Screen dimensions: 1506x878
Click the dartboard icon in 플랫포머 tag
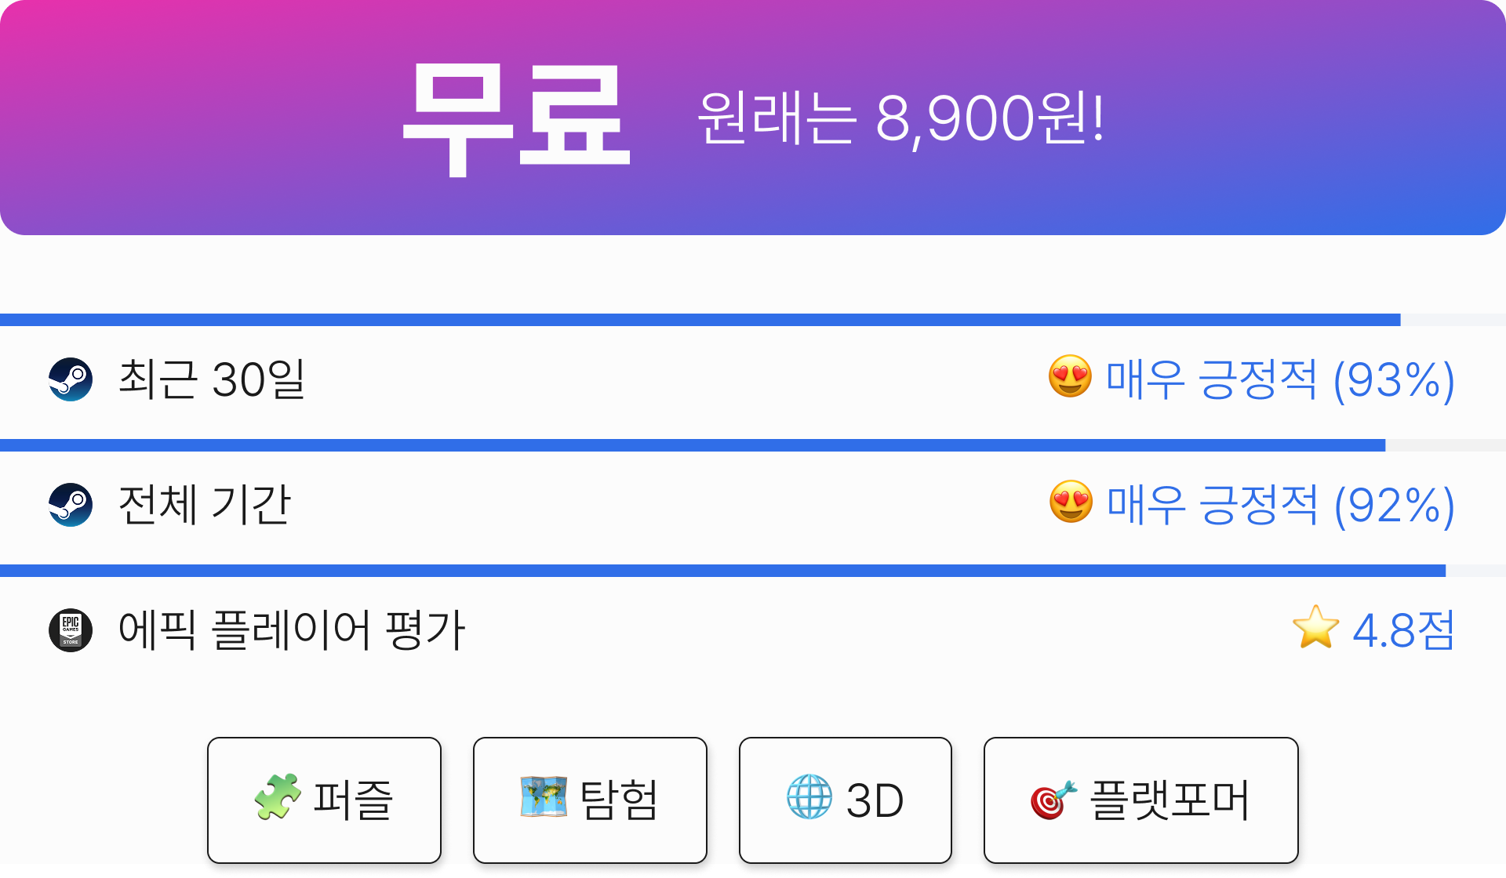coord(1053,800)
